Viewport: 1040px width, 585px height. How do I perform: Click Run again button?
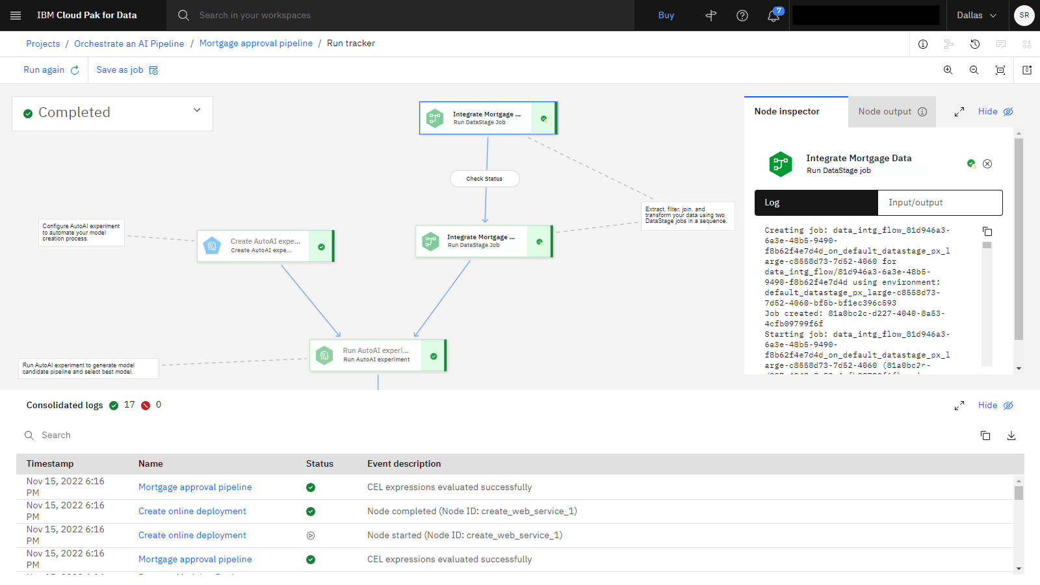(51, 70)
